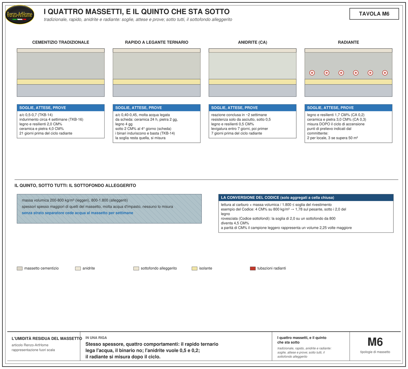This screenshot has height=369, width=408.
Task: Select the RADIANTE heading
Action: [348, 42]
